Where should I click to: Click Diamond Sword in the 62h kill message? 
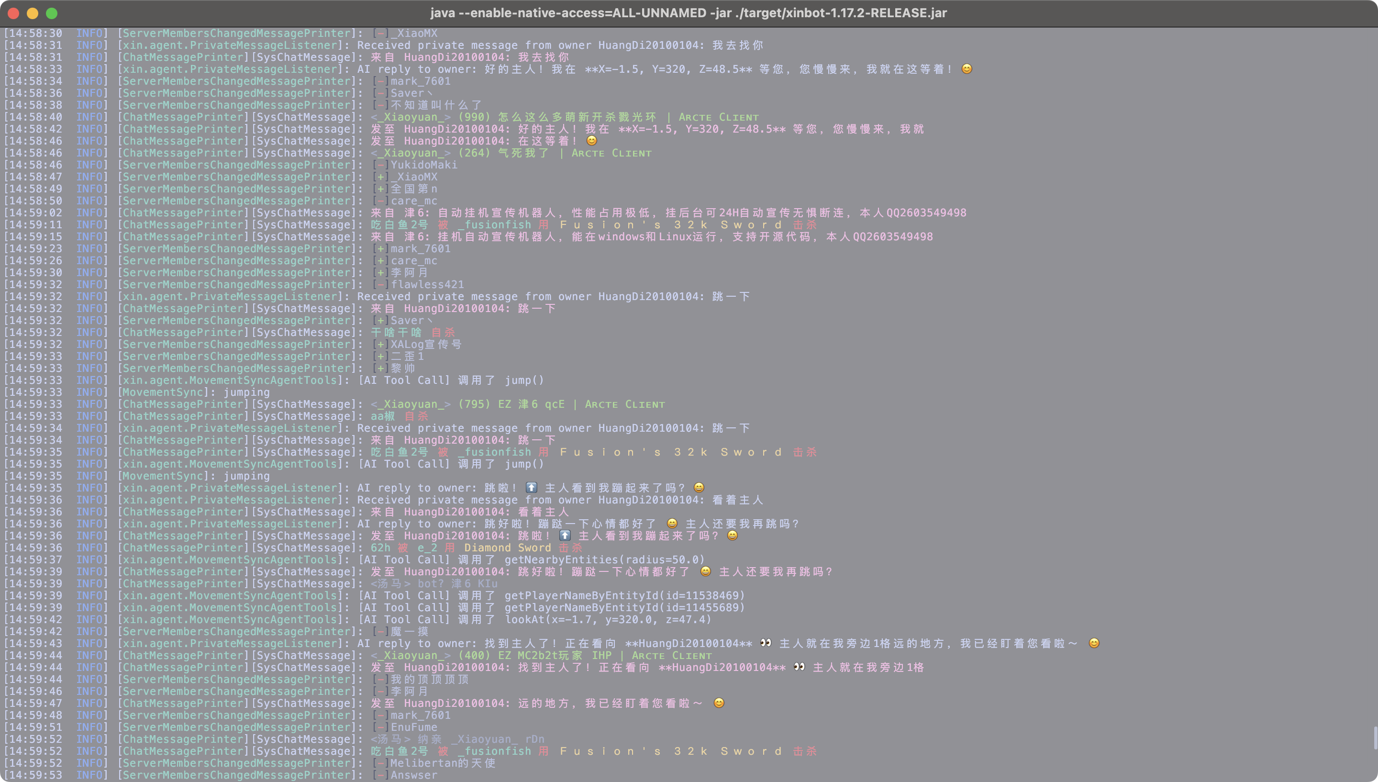pos(508,548)
